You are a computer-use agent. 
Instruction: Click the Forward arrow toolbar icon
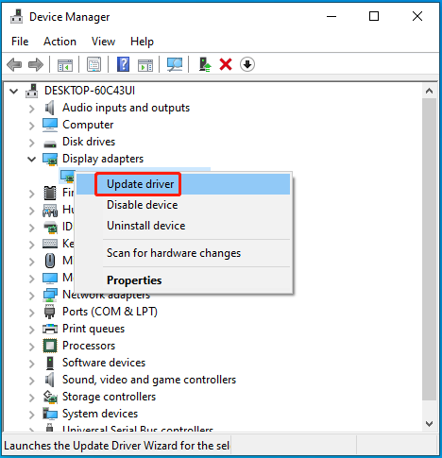[x=36, y=65]
